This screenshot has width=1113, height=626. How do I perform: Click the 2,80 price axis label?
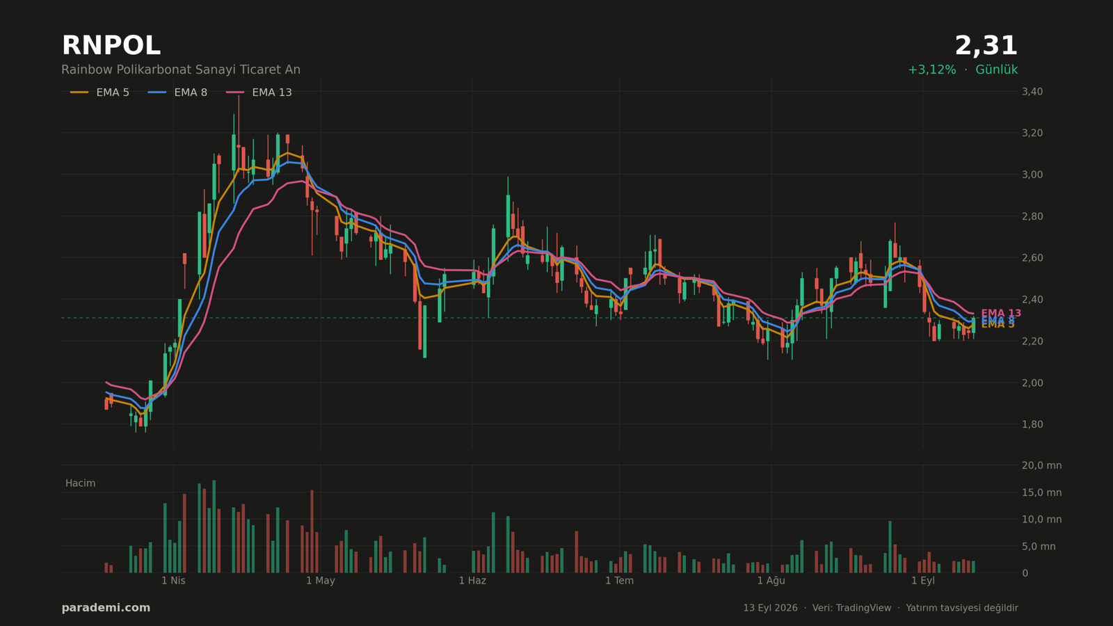tap(1032, 216)
